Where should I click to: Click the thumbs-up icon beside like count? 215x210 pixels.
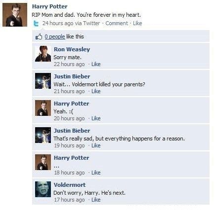coord(39,36)
